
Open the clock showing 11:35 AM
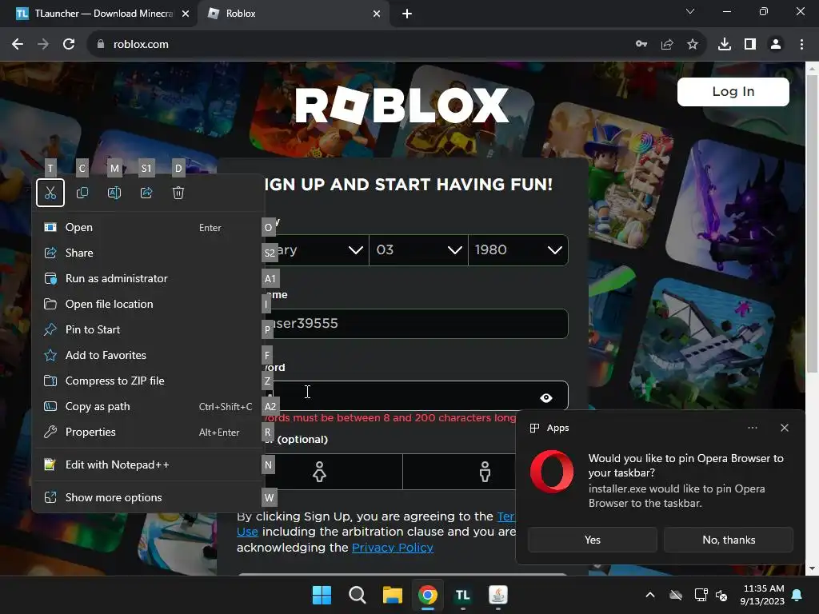[763, 595]
